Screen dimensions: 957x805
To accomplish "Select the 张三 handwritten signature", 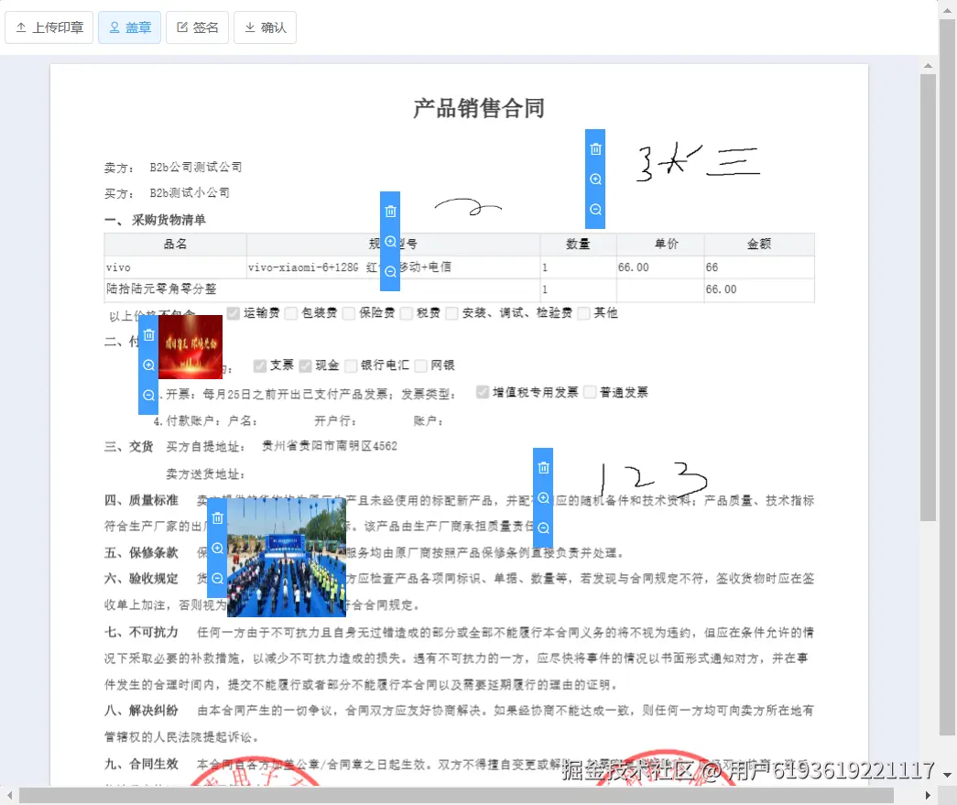I will point(698,162).
